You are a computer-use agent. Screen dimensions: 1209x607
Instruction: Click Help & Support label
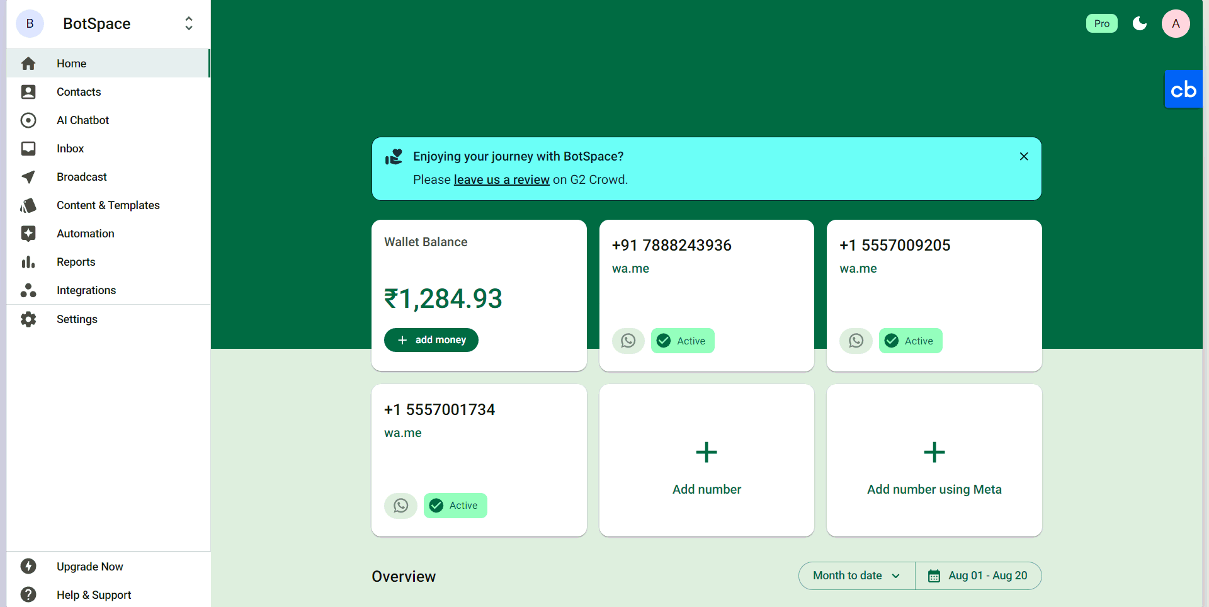94,595
